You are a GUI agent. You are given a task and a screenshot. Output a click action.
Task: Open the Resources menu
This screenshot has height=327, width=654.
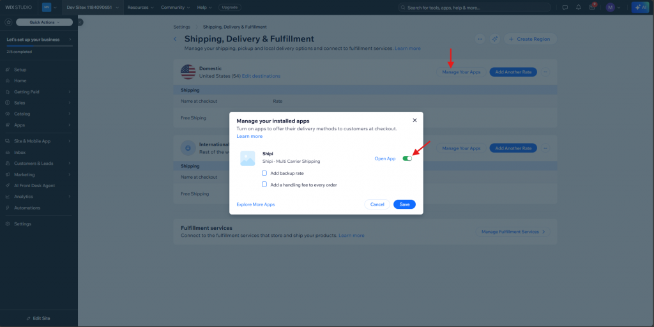click(x=141, y=8)
